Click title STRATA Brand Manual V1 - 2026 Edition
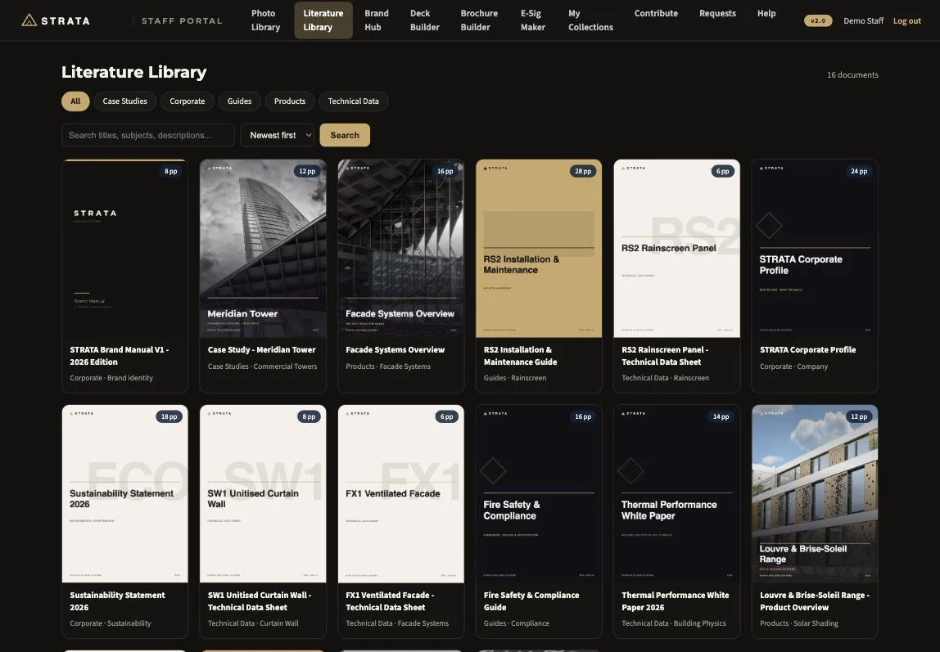940x652 pixels. click(x=120, y=356)
